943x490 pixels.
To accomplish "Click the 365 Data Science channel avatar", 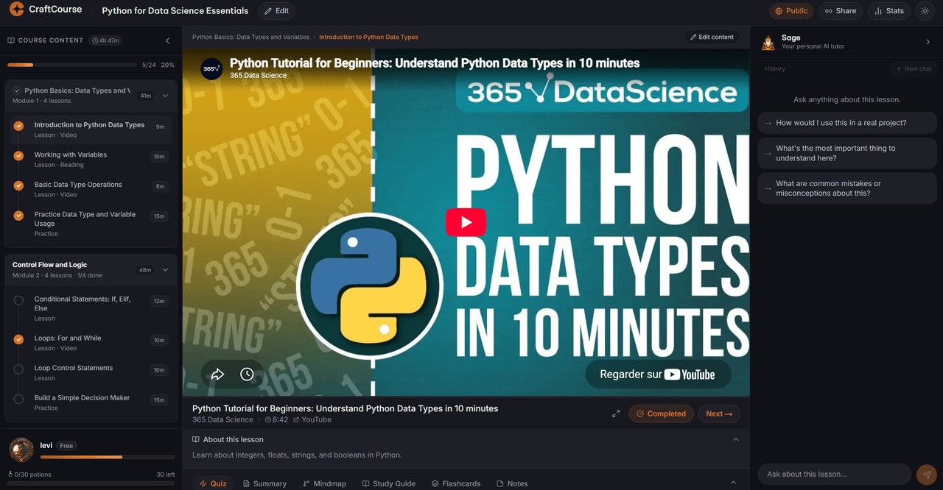I will click(211, 68).
